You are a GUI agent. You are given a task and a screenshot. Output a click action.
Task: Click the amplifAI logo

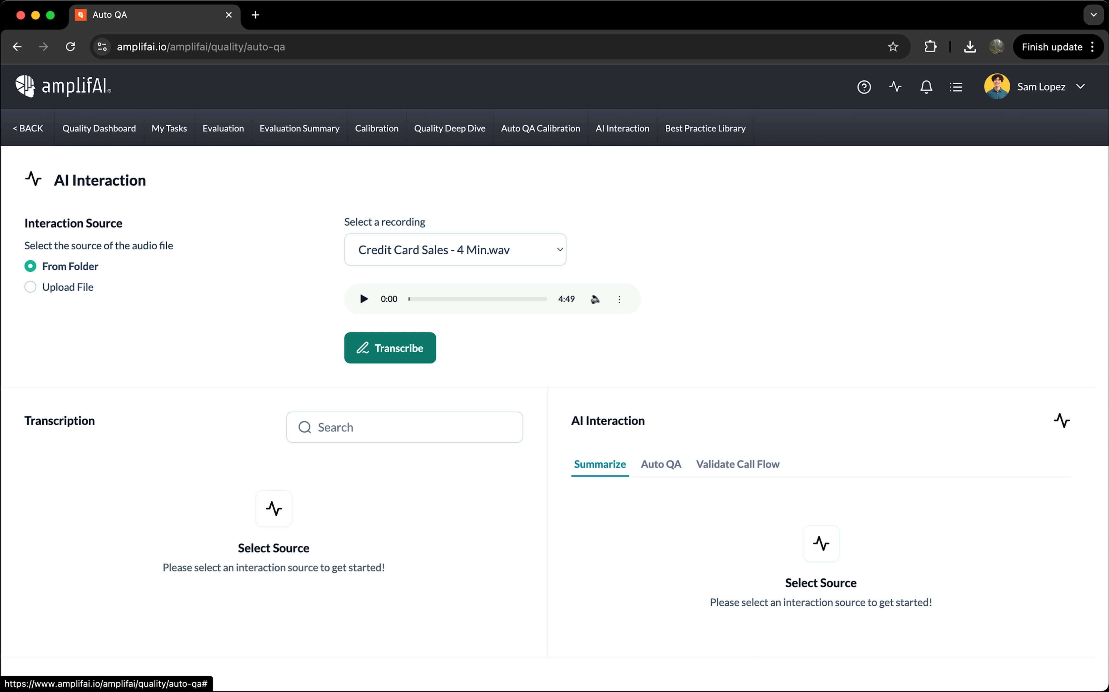point(63,86)
